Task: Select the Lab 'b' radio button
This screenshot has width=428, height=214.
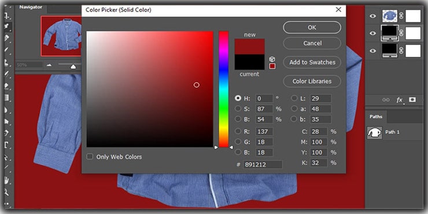Action: (294, 119)
